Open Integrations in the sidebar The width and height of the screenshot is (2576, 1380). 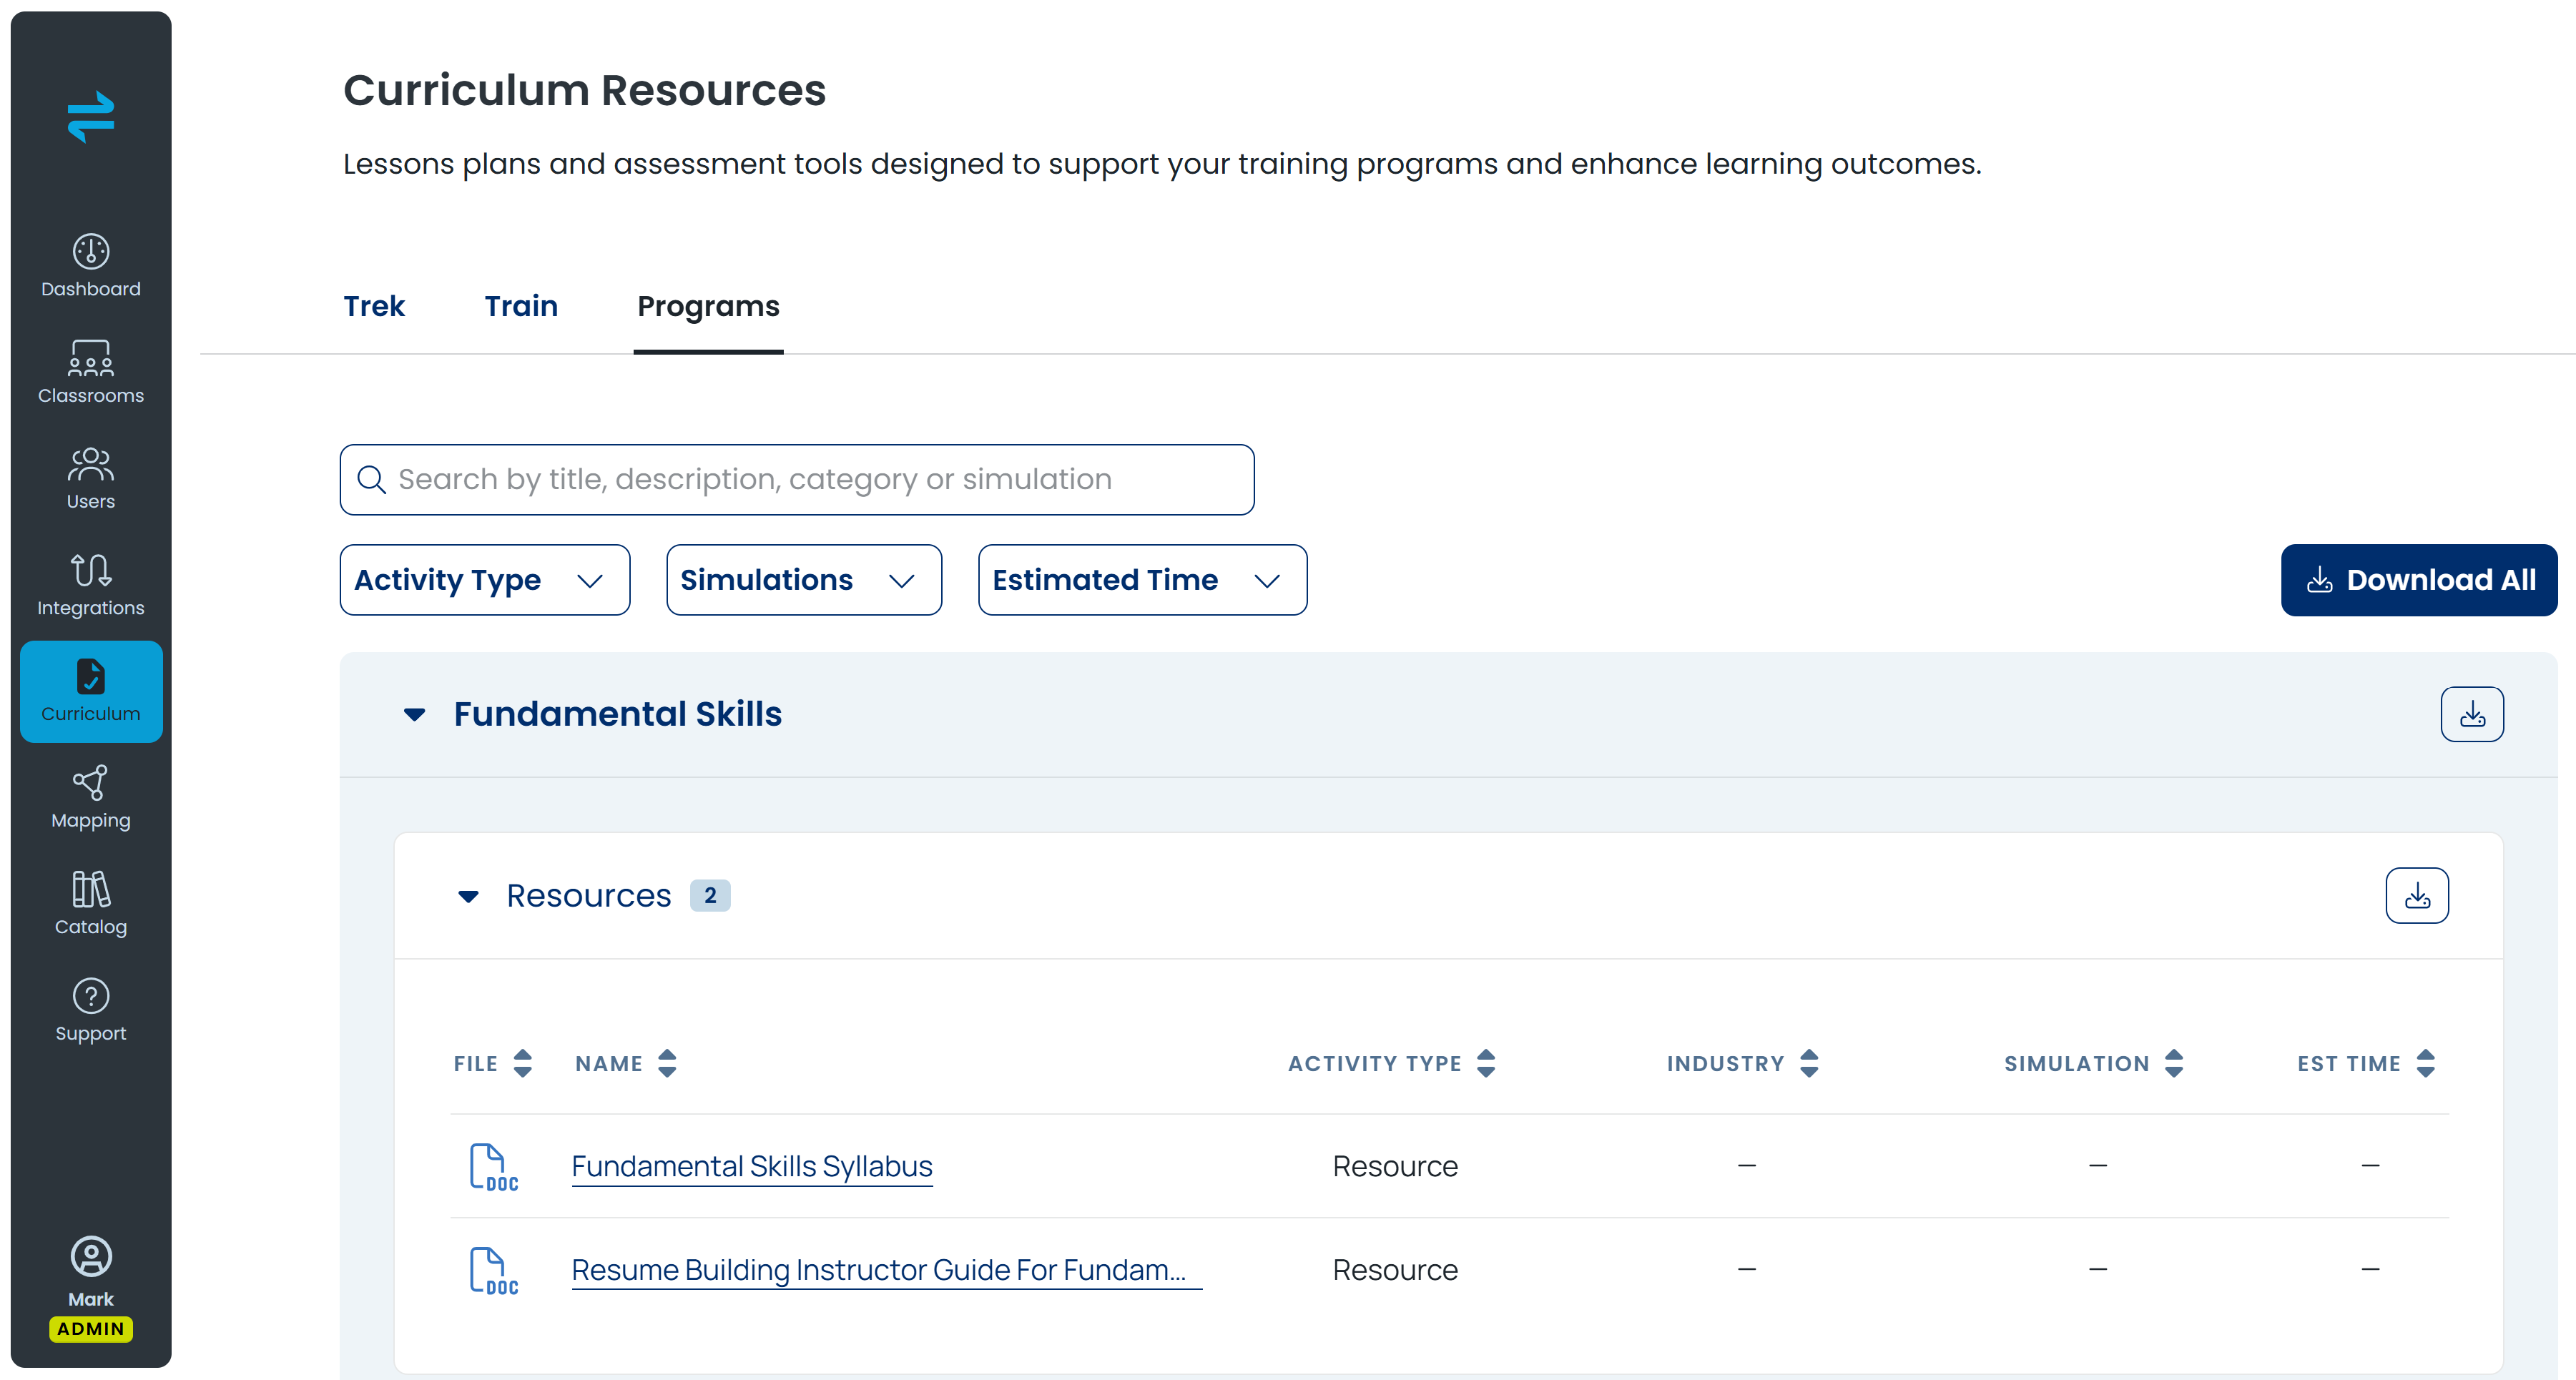tap(91, 585)
